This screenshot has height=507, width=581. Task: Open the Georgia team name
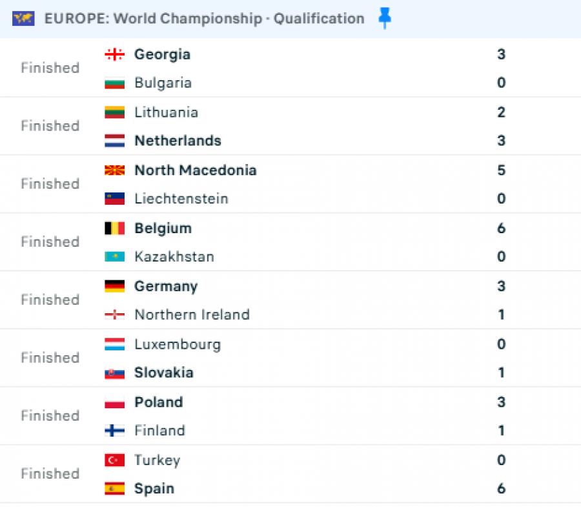[x=162, y=55]
